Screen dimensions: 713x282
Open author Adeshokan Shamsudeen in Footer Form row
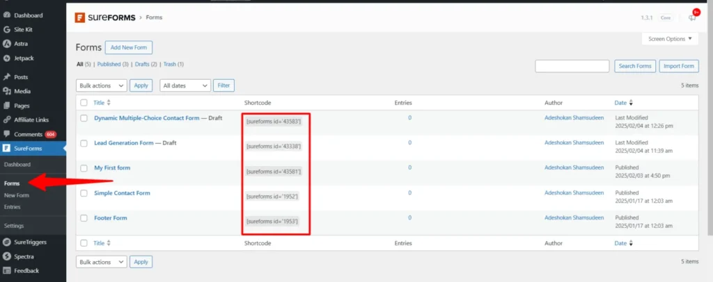click(574, 217)
